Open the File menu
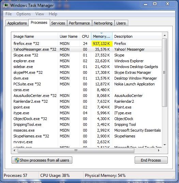This screenshot has height=183, width=179. (x=9, y=14)
